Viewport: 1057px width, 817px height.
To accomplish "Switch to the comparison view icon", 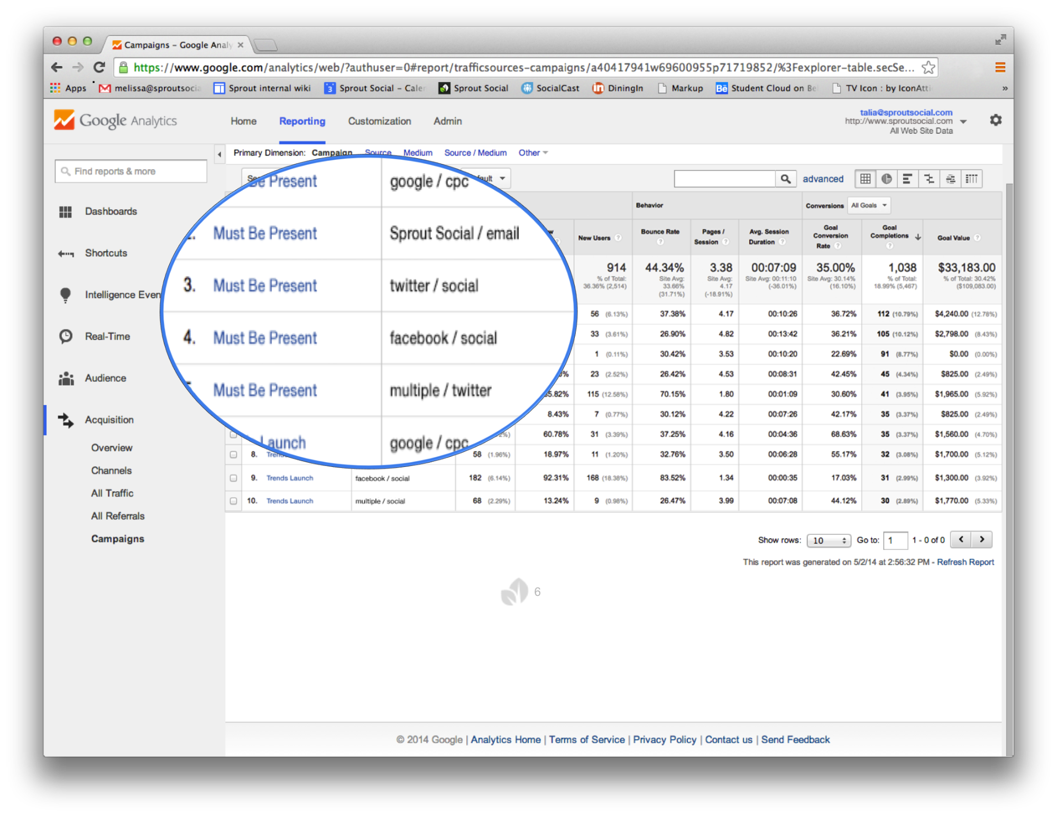I will (929, 179).
